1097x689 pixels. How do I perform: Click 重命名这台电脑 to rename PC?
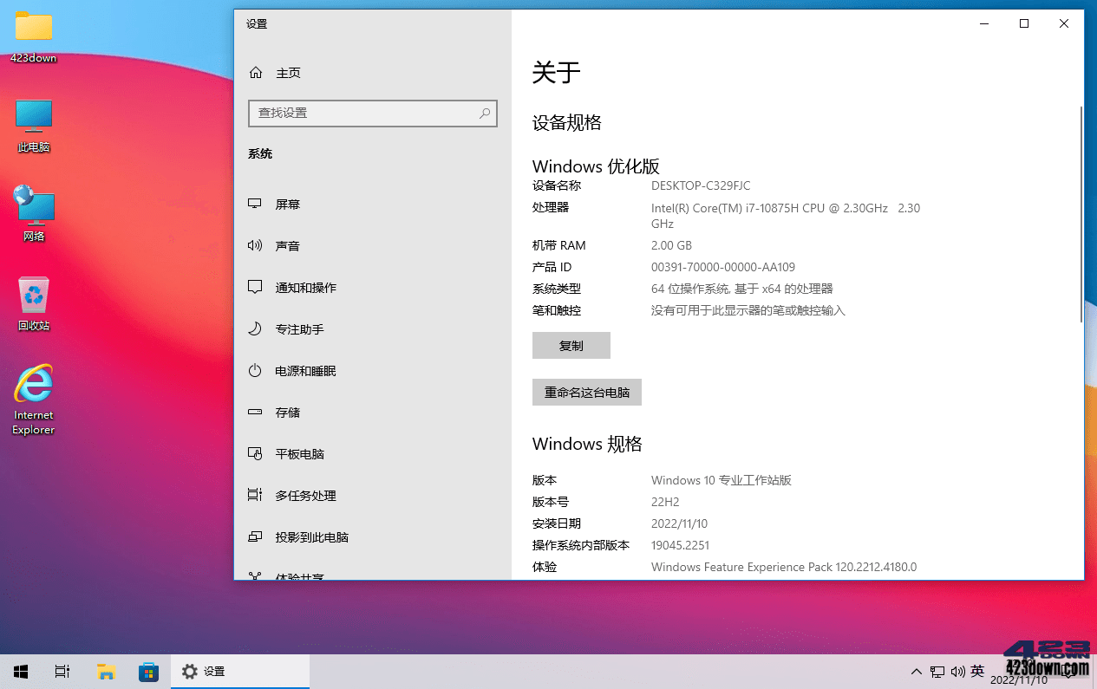tap(586, 392)
